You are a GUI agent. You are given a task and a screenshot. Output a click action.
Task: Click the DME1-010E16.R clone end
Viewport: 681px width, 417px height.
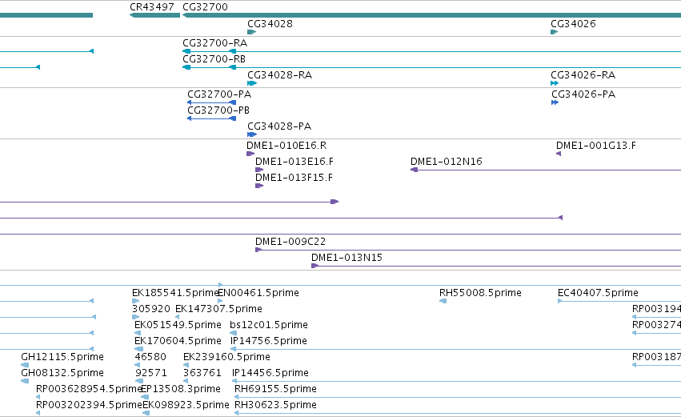[x=250, y=154]
